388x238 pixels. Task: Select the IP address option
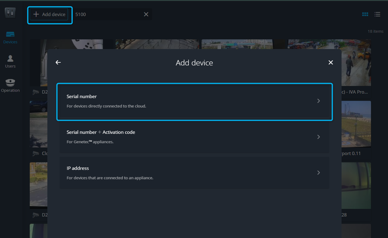[x=195, y=173]
